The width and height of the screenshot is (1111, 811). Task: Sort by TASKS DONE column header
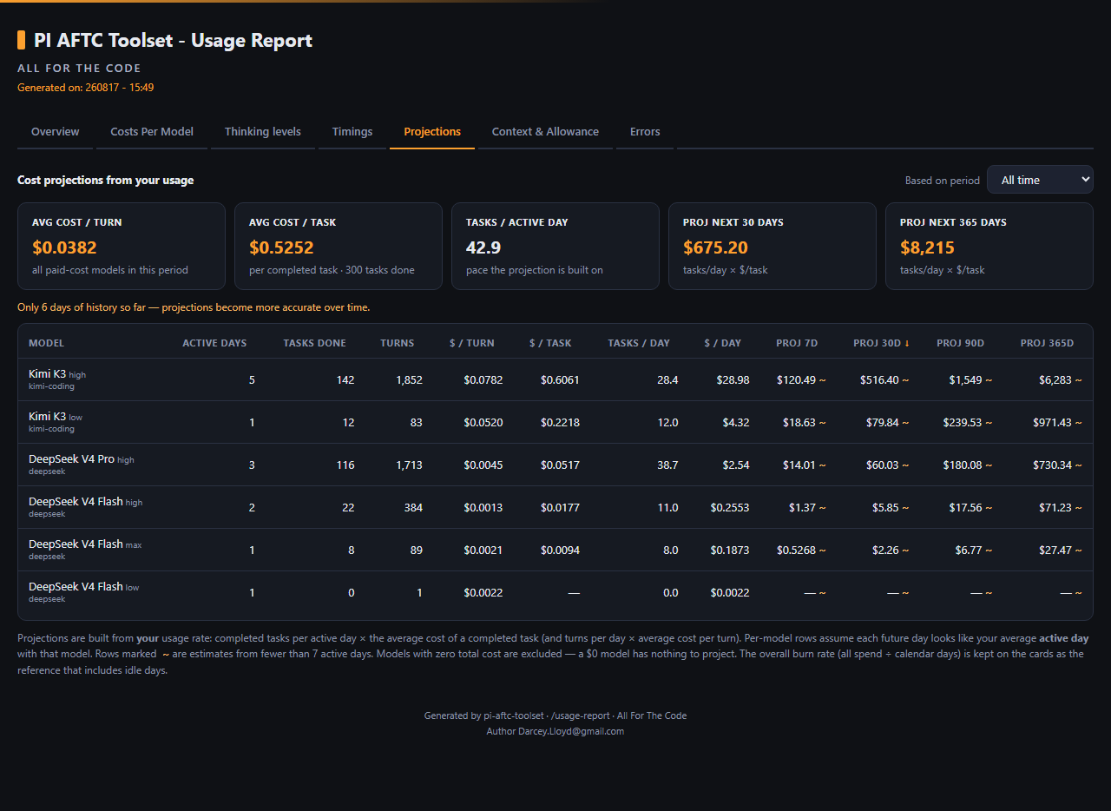314,343
